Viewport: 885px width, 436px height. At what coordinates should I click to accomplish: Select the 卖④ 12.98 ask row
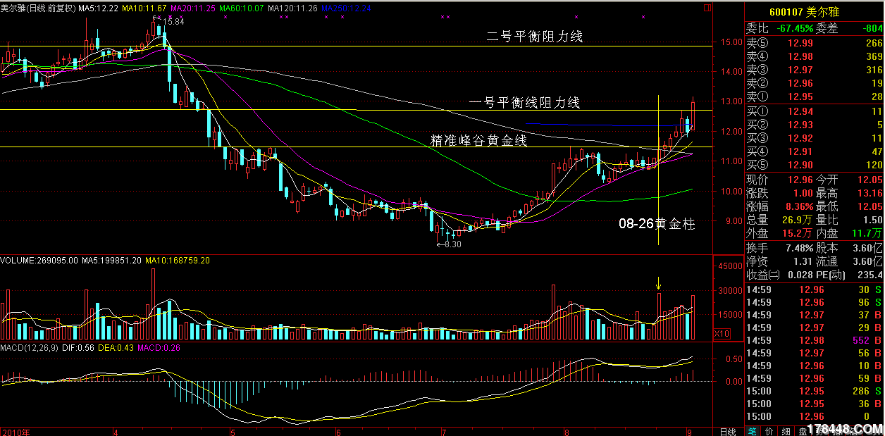click(815, 56)
